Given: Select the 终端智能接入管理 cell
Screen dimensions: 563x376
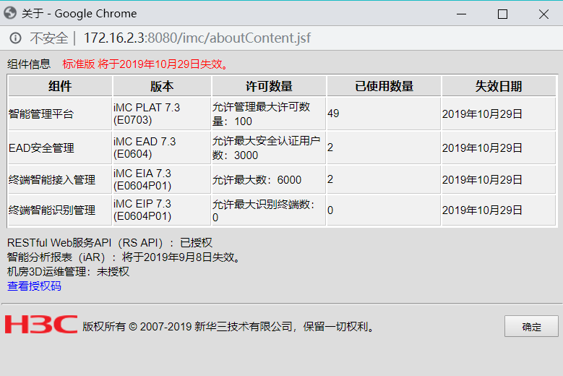Looking at the screenshot, I should coord(60,179).
